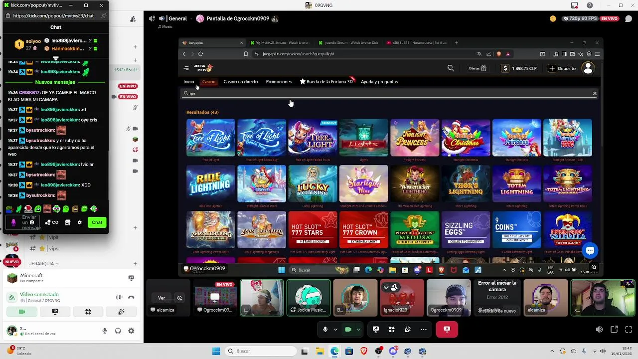This screenshot has height=359, width=638.
Task: Open activities from the call control bar
Action: (x=392, y=329)
